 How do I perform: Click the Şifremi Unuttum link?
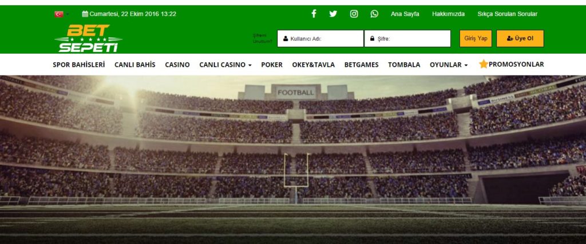point(262,38)
